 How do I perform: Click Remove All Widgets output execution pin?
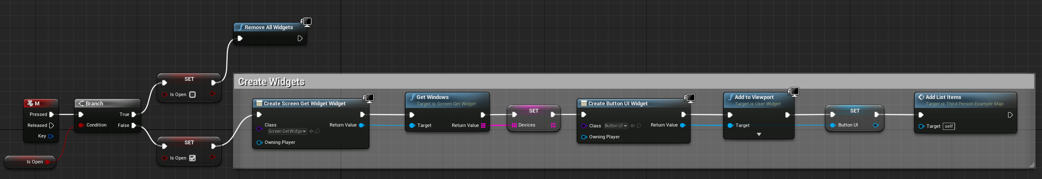tap(300, 39)
